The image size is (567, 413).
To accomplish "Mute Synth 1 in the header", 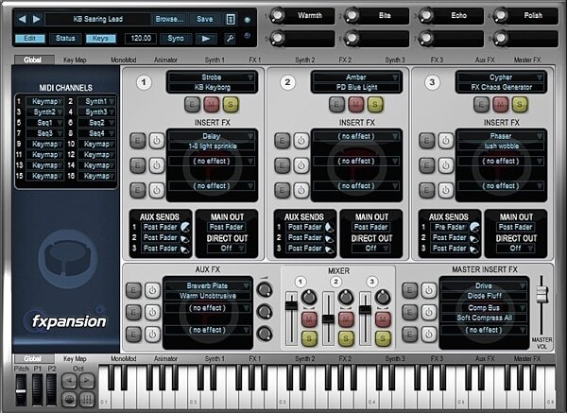I will coord(211,105).
